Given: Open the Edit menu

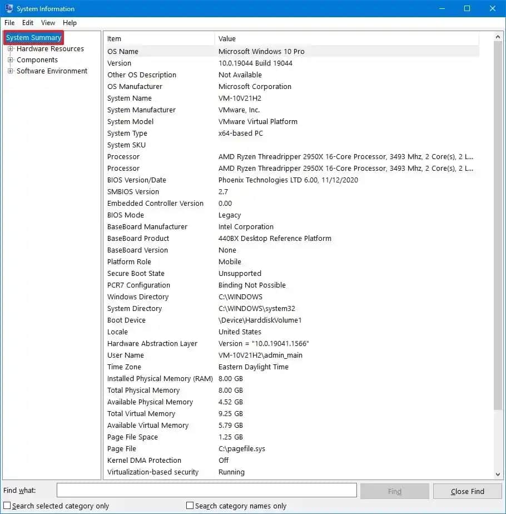Looking at the screenshot, I should tap(28, 23).
